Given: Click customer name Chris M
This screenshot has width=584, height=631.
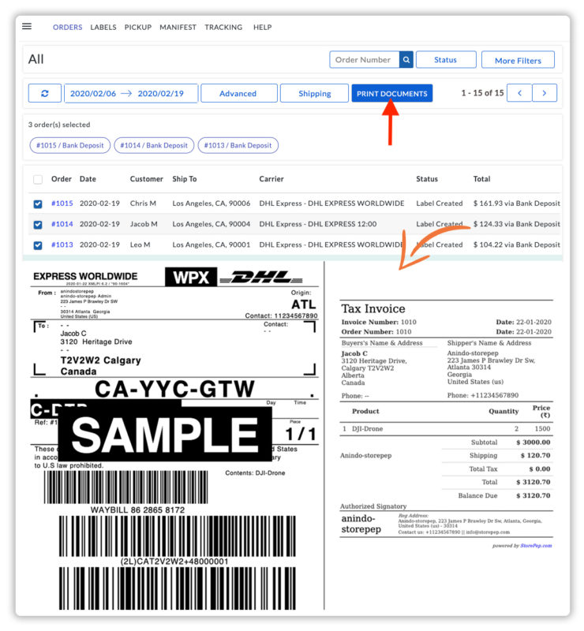Looking at the screenshot, I should click(143, 203).
